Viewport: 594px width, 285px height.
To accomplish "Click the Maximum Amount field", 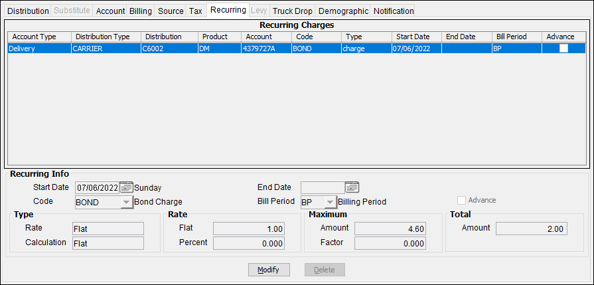I will [x=390, y=229].
